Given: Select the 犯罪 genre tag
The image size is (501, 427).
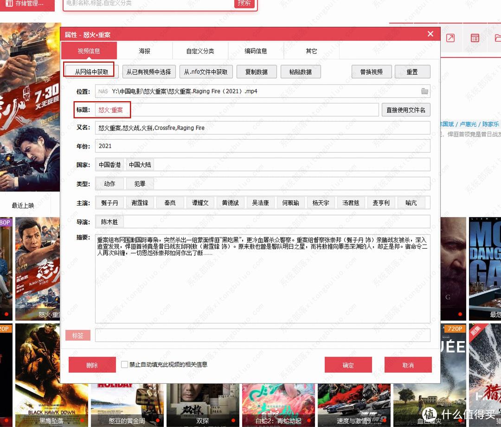Looking at the screenshot, I should point(140,184).
